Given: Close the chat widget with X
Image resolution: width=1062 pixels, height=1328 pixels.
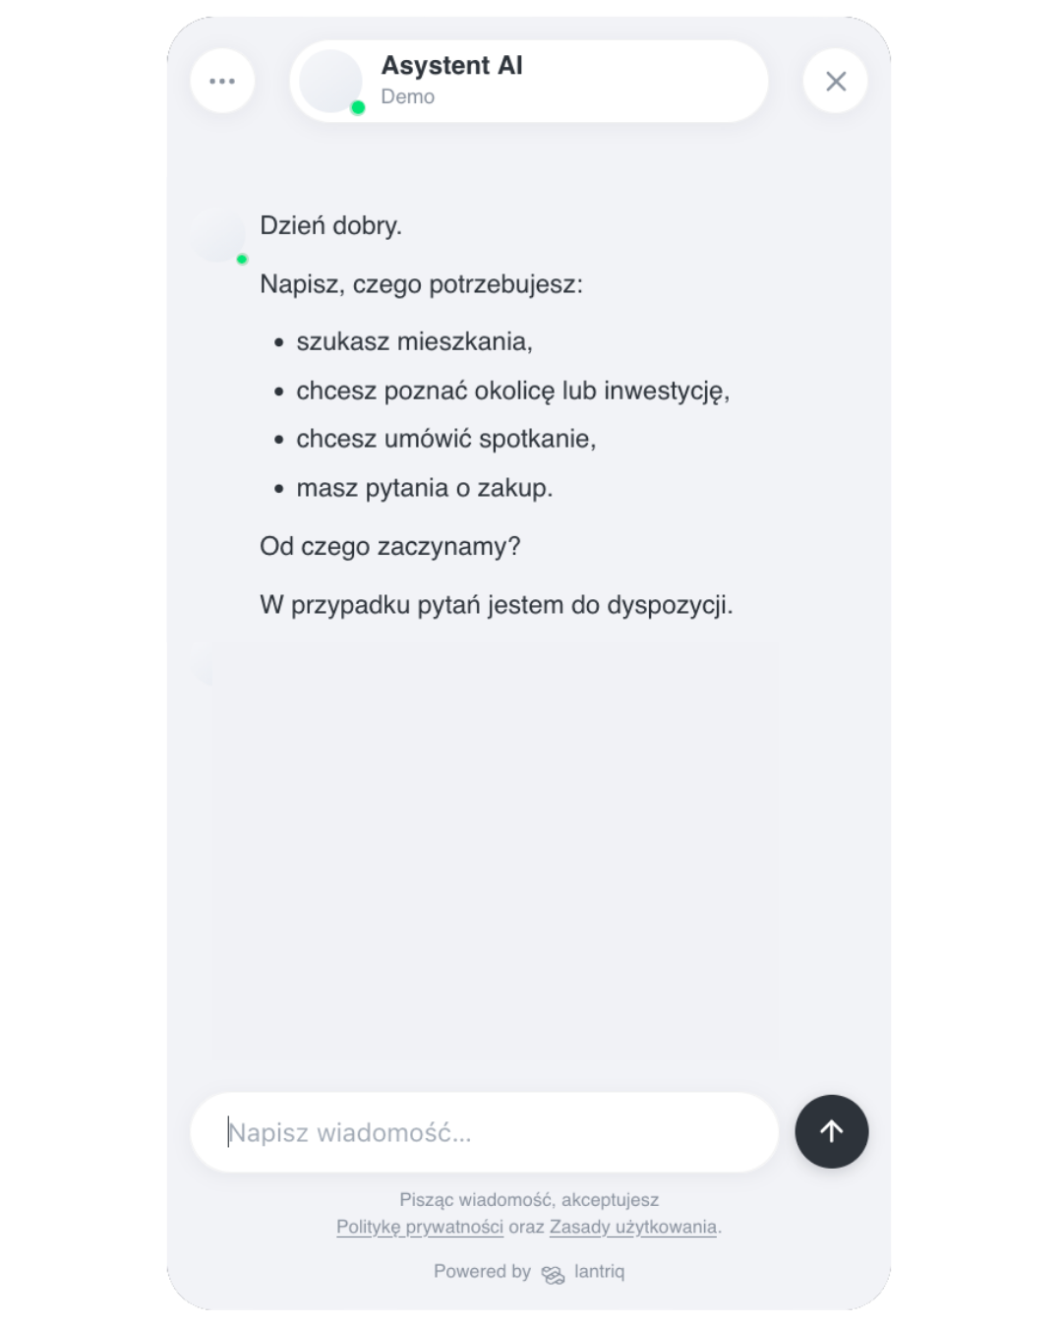Looking at the screenshot, I should [x=836, y=81].
